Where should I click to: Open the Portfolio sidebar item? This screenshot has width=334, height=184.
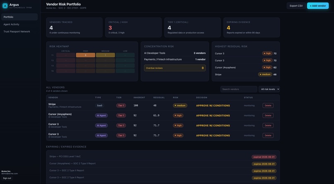pyautogui.click(x=19, y=17)
